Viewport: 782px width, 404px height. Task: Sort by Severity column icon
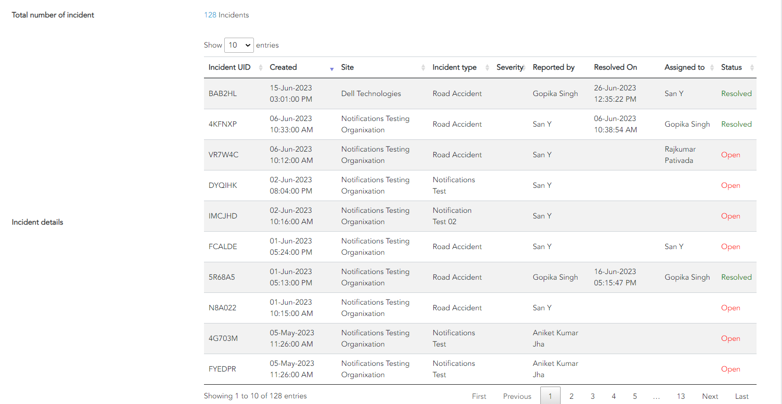[x=524, y=68]
